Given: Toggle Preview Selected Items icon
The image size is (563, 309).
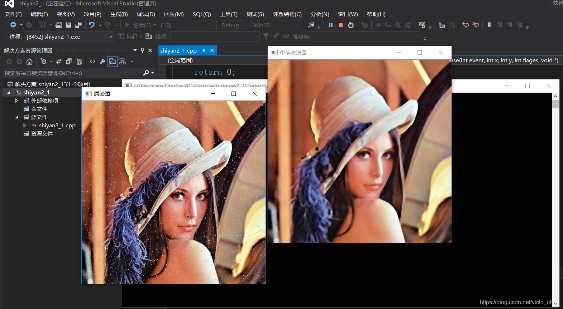Looking at the screenshot, I should pyautogui.click(x=113, y=62).
